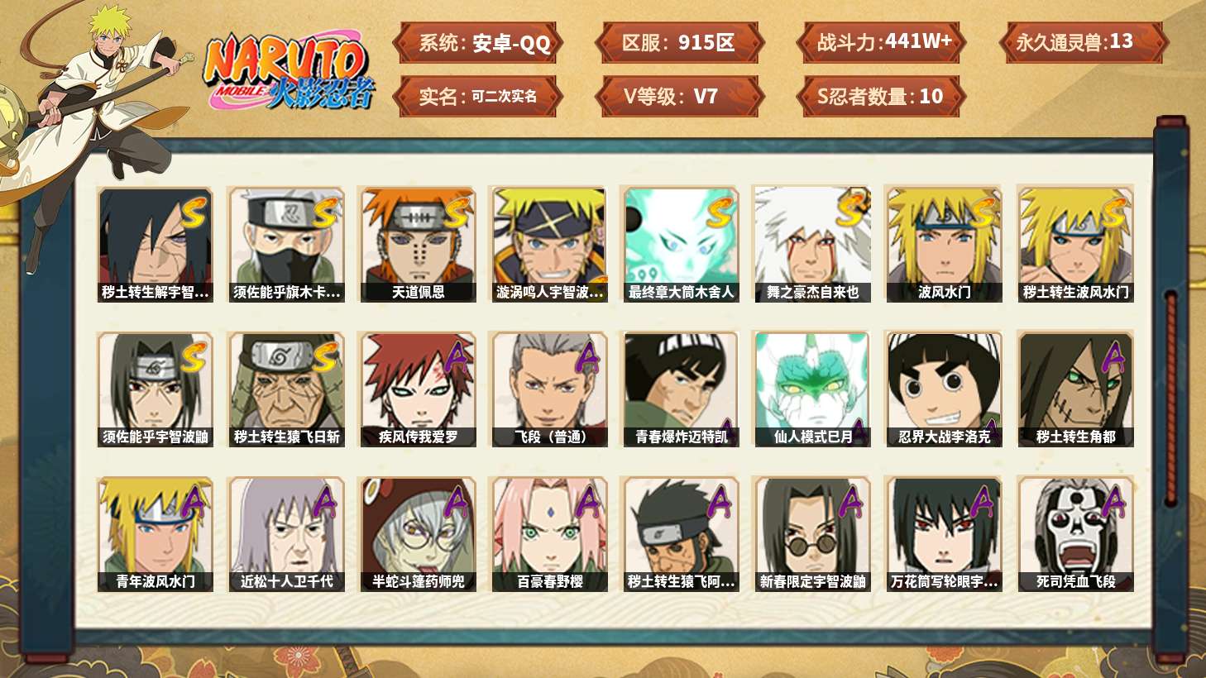
Task: Open the 舞之豪杰自来也 character card
Action: [x=812, y=245]
